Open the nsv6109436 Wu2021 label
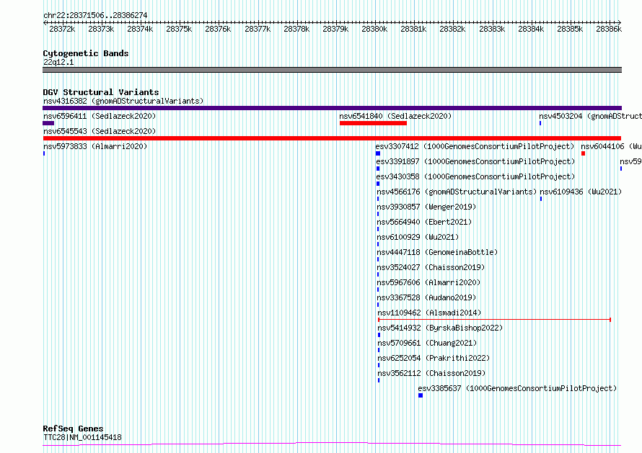This screenshot has width=642, height=453. pyautogui.click(x=581, y=192)
